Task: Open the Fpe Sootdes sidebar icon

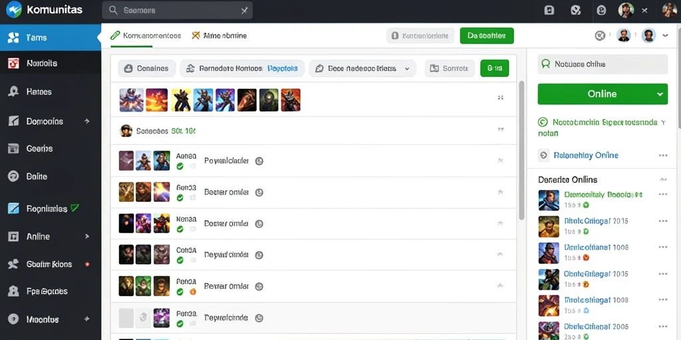Action: point(13,291)
